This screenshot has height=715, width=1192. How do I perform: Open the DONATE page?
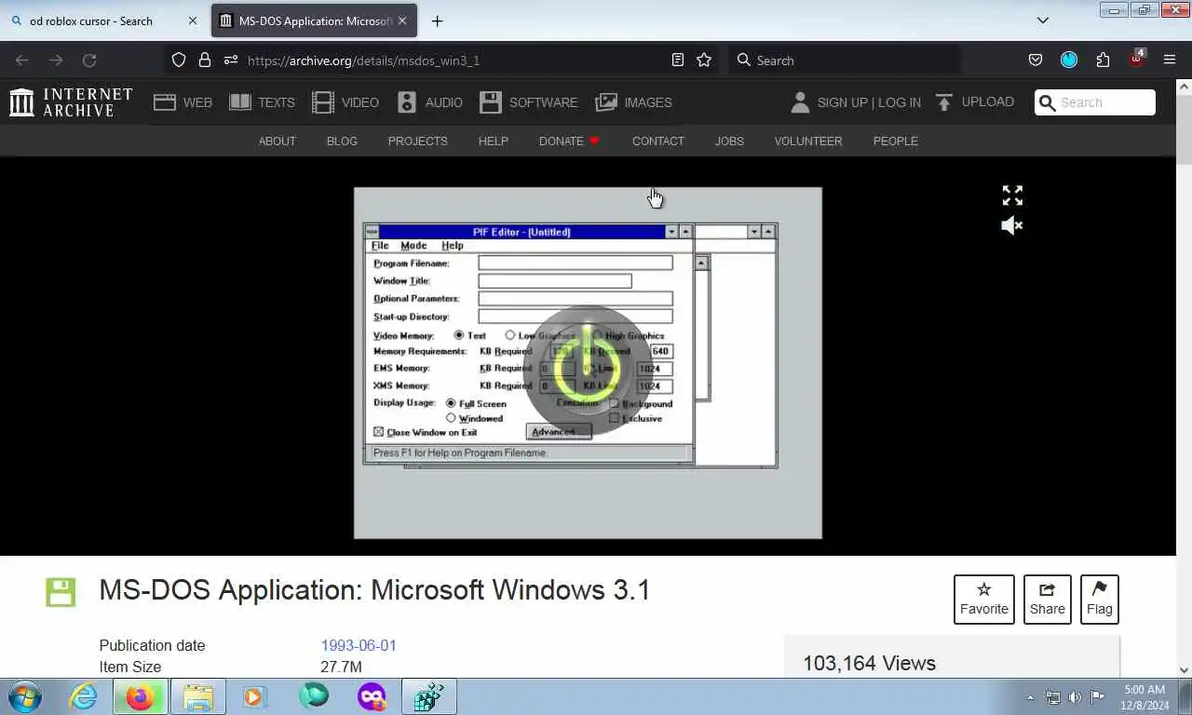pos(569,141)
